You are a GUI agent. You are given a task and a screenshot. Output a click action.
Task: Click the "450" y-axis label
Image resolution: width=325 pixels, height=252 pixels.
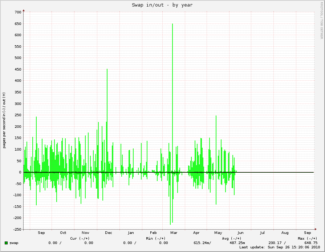(x=18, y=69)
